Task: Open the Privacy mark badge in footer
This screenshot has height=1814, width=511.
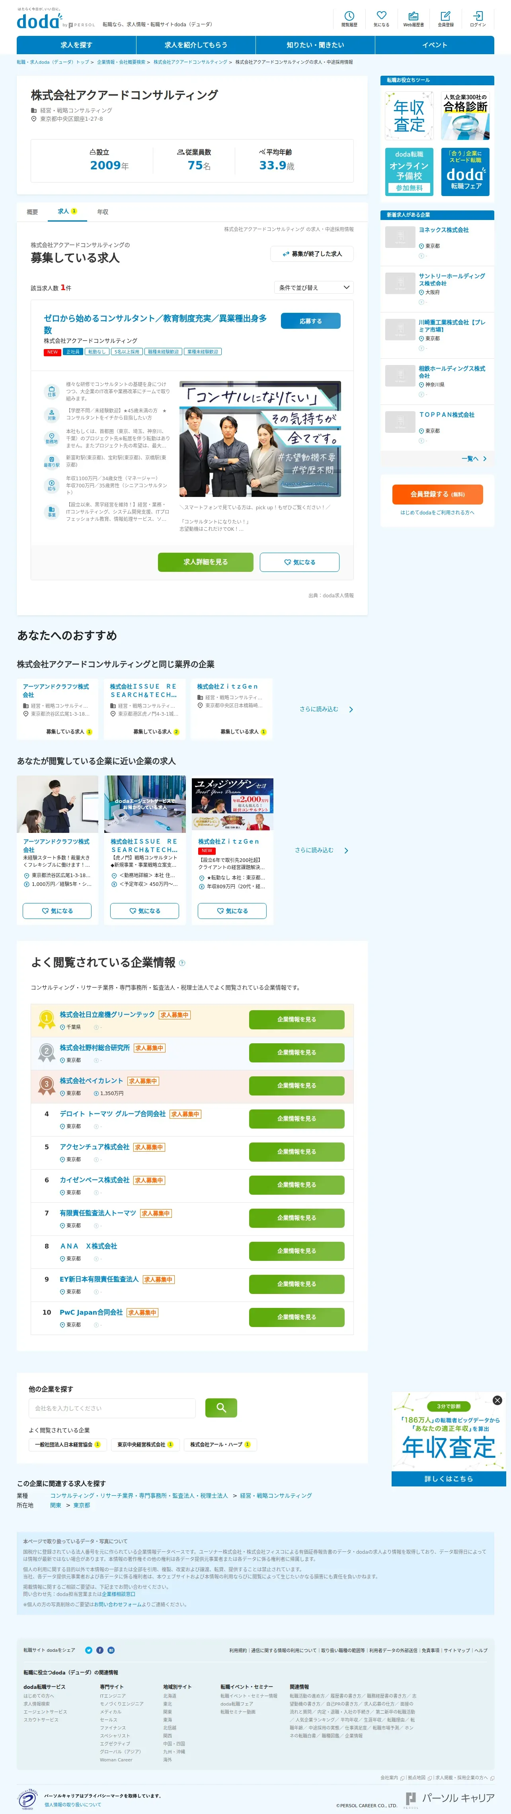Action: tap(27, 1798)
